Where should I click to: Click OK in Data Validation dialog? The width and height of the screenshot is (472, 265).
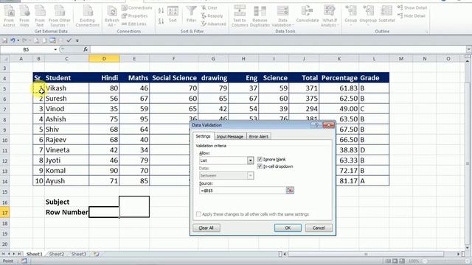pos(288,227)
